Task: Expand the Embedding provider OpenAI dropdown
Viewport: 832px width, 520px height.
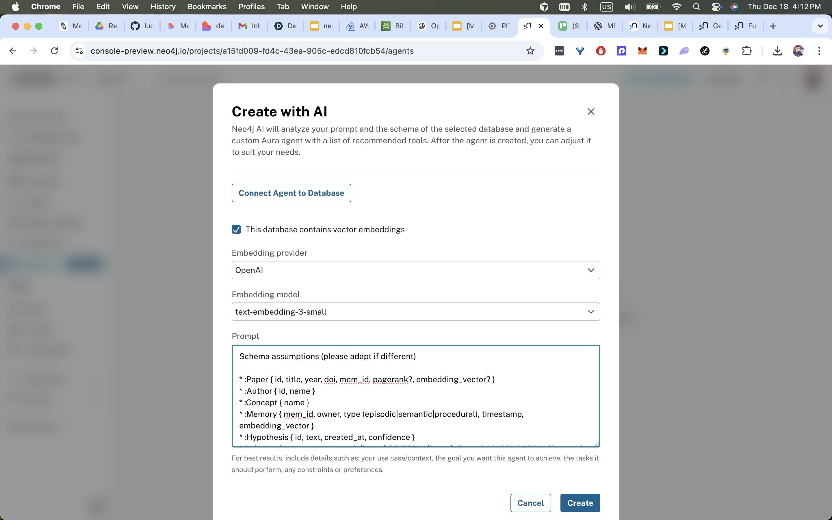Action: click(x=416, y=270)
